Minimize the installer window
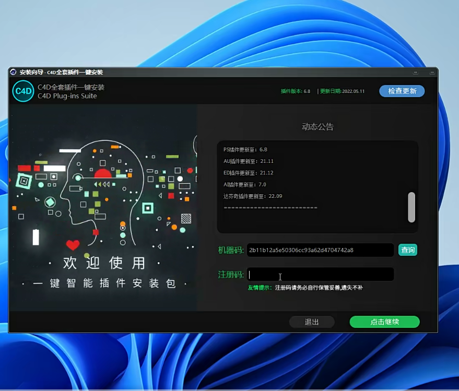The image size is (459, 391). (416, 72)
